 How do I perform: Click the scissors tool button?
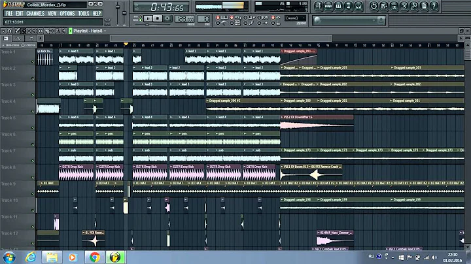click(x=404, y=6)
